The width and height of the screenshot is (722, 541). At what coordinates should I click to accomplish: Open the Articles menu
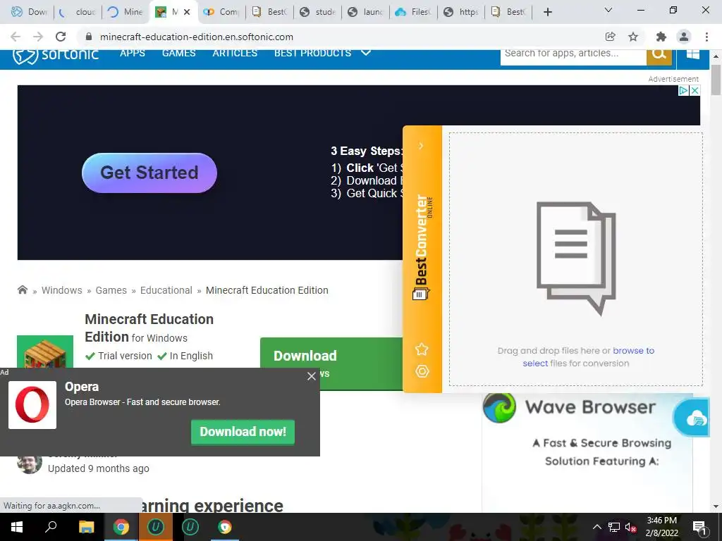click(x=235, y=53)
